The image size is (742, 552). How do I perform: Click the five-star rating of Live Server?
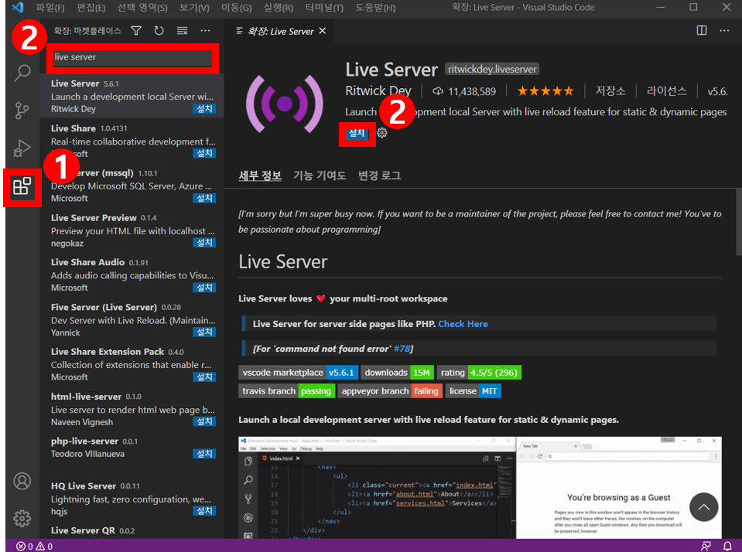click(x=545, y=90)
